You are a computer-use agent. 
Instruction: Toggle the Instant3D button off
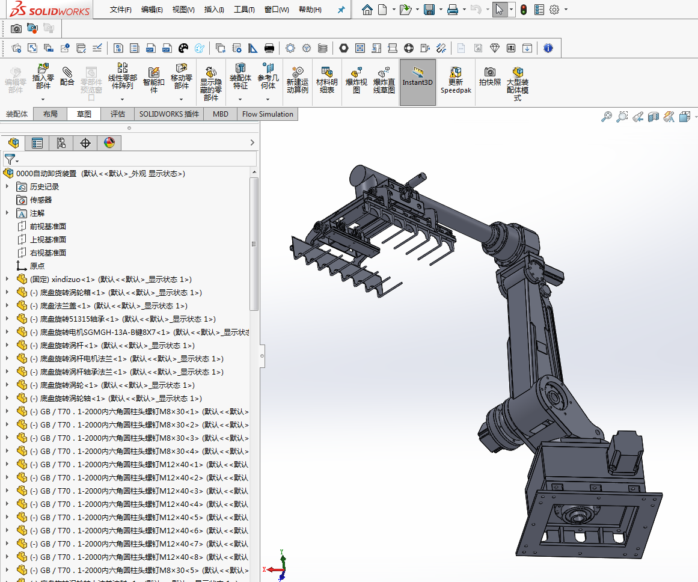pos(418,82)
